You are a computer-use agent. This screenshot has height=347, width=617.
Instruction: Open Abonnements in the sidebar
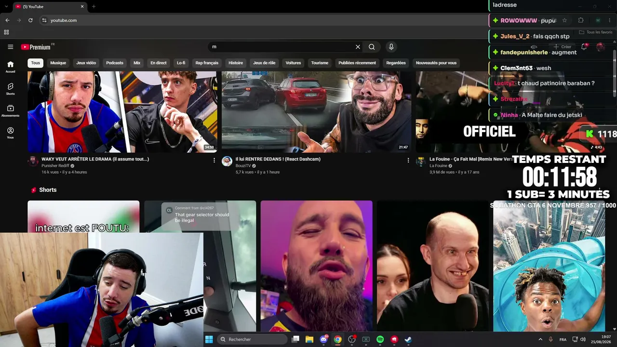[x=10, y=111]
